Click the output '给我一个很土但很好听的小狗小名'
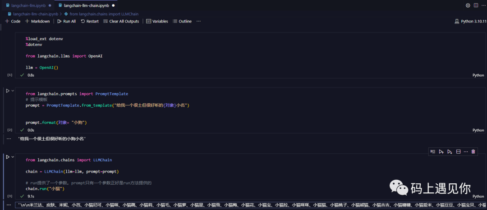 click(52, 139)
